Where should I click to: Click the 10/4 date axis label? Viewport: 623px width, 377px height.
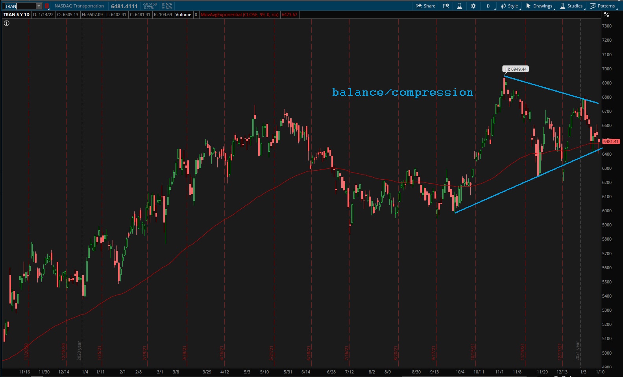pos(460,372)
